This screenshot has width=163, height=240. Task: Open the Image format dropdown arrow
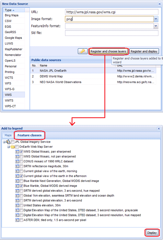tap(156, 19)
